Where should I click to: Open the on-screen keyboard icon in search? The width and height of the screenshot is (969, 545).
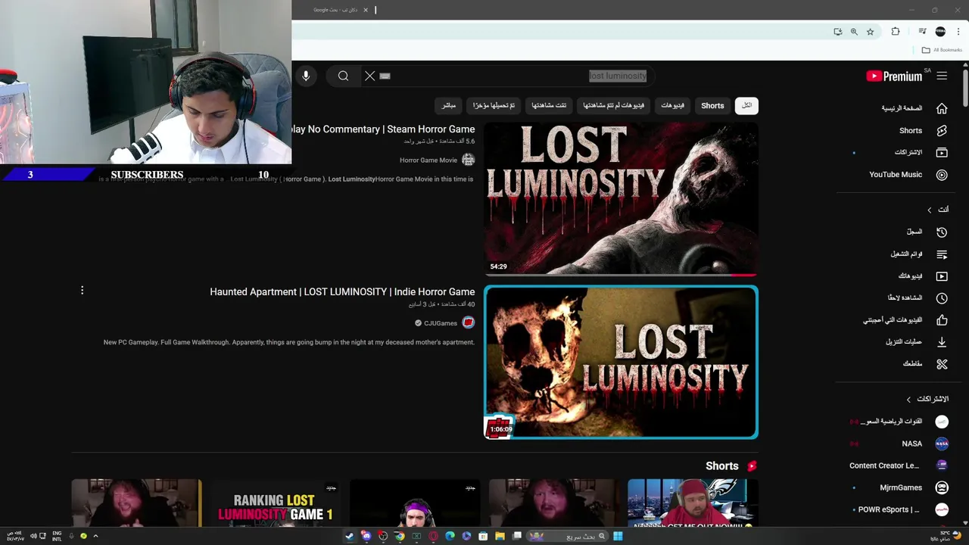tap(385, 76)
